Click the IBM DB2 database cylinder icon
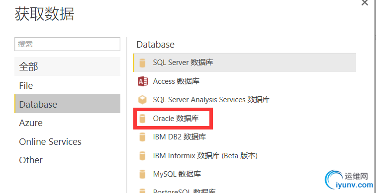This screenshot has height=193, width=376. 142,137
